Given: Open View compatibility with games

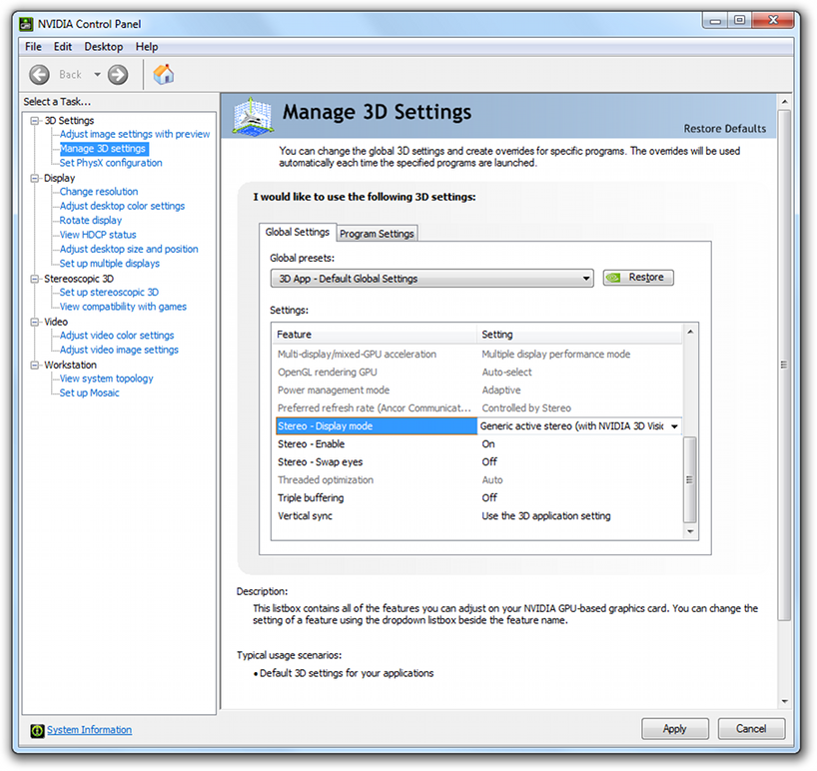Looking at the screenshot, I should (x=123, y=307).
